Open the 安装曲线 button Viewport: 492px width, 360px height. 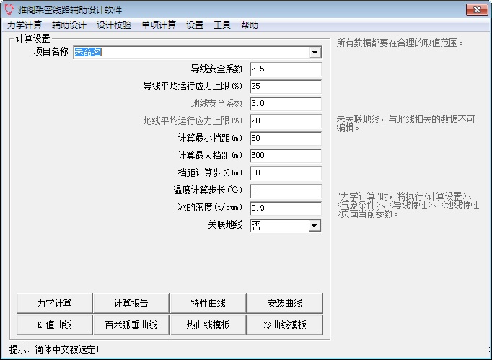[284, 303]
